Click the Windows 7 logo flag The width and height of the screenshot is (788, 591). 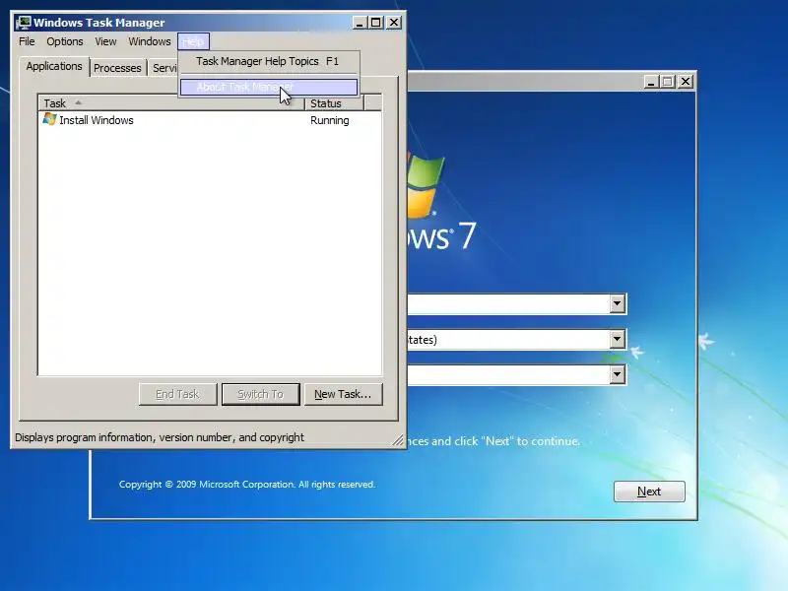point(426,186)
